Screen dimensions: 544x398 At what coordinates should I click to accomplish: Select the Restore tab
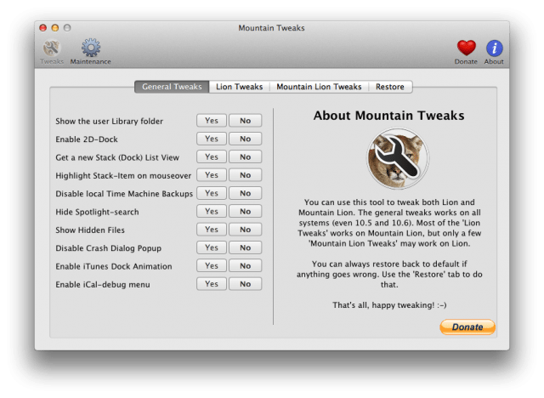pos(390,87)
